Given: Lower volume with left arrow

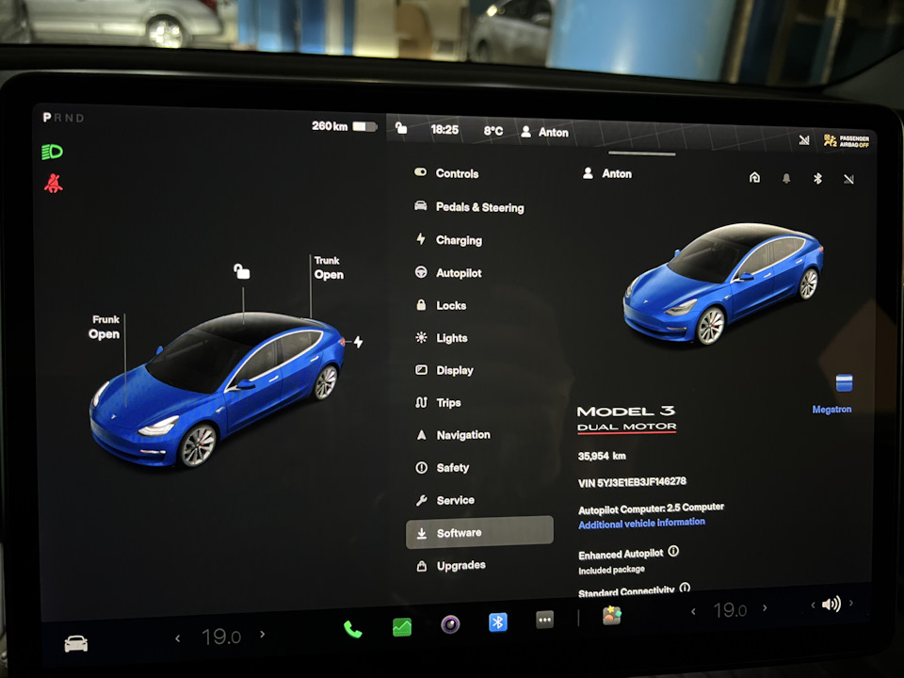Looking at the screenshot, I should 813,605.
